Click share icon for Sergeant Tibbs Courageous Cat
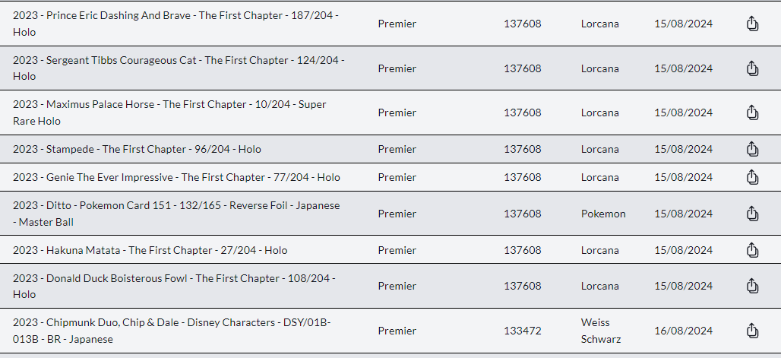 [x=753, y=68]
